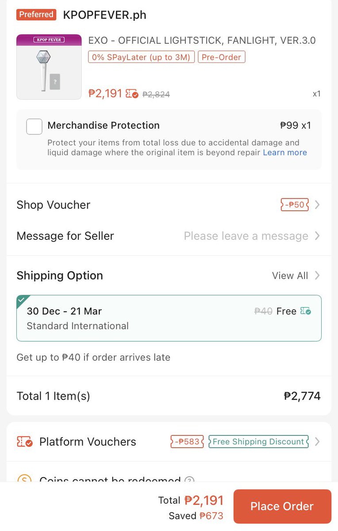Viewport: 338px width, 531px height.
Task: Expand the Message for Seller chevron
Action: [x=317, y=236]
